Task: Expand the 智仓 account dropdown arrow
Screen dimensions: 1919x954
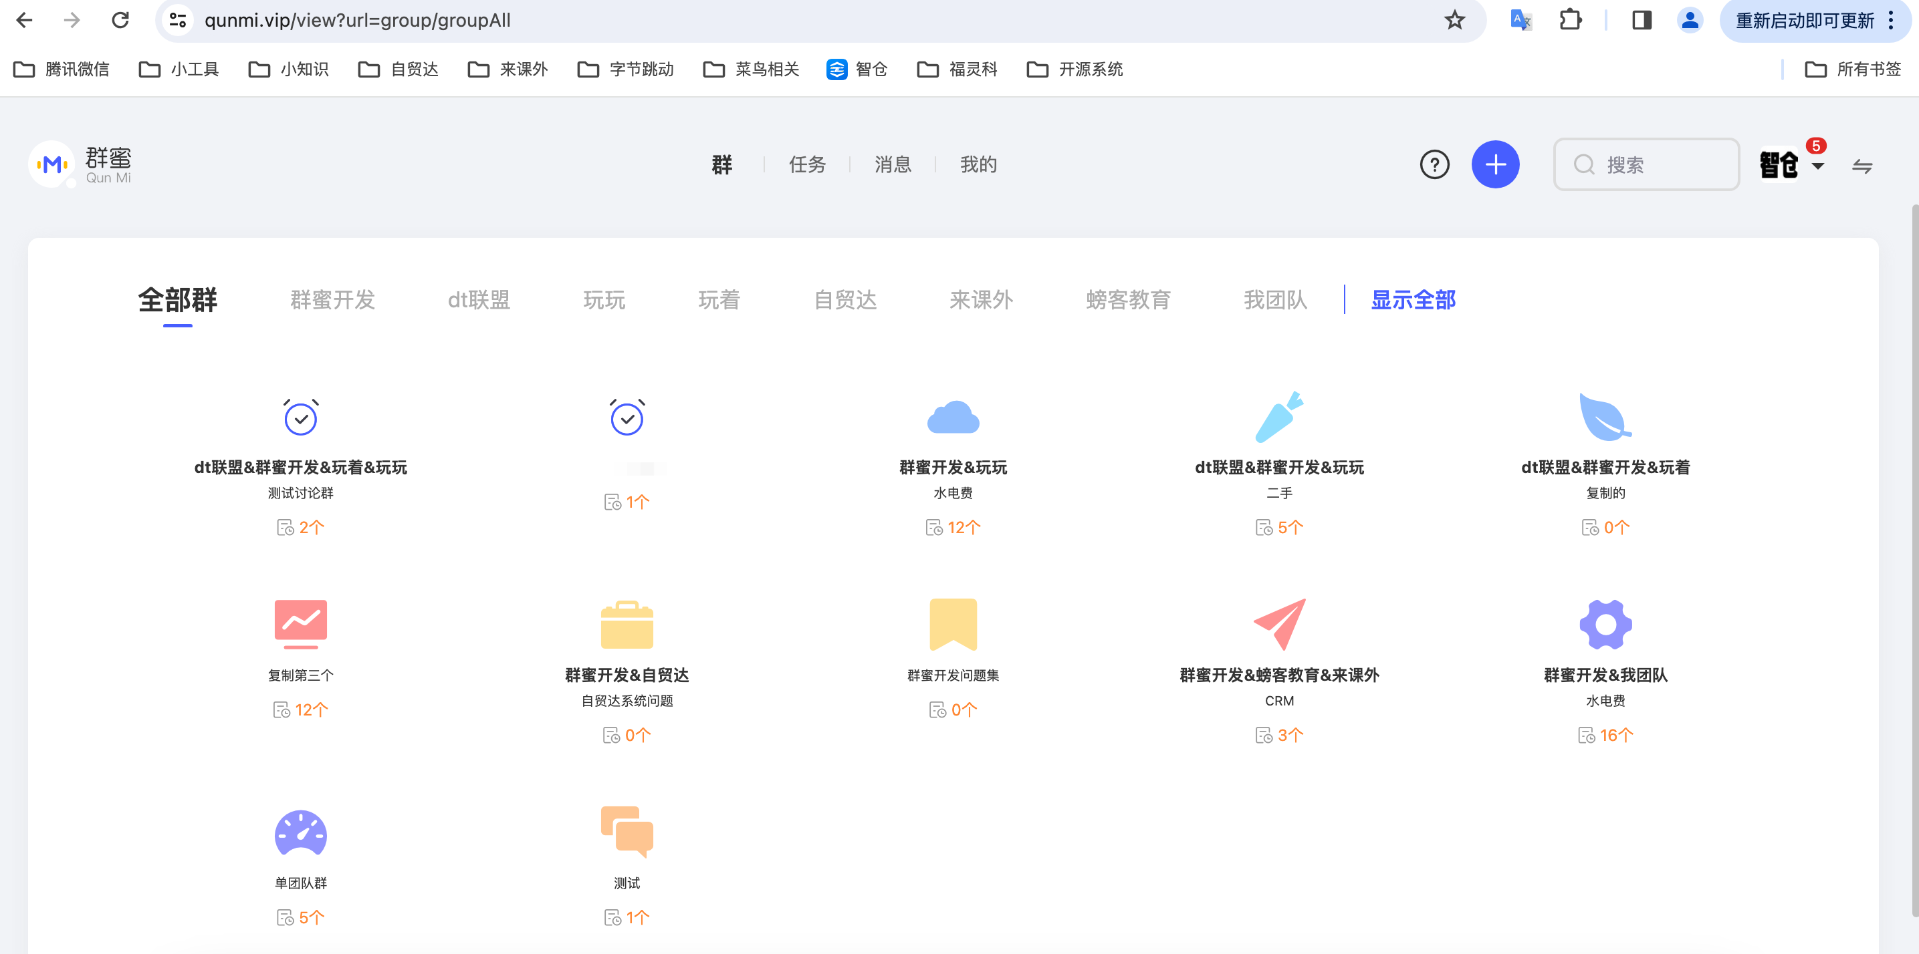Action: pyautogui.click(x=1817, y=166)
